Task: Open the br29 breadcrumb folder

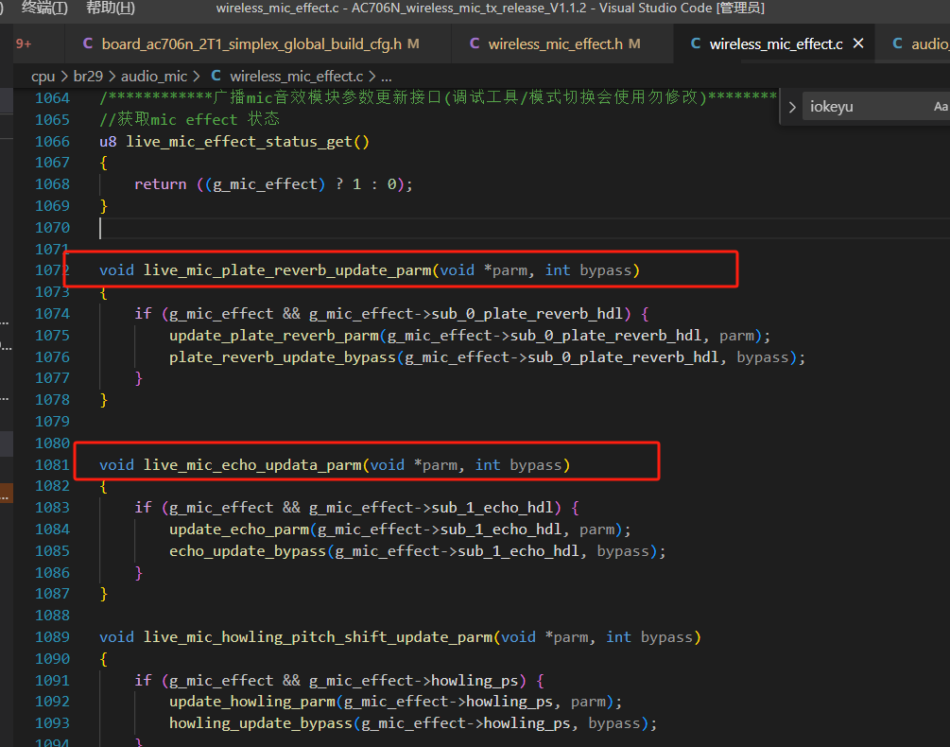Action: [x=88, y=77]
